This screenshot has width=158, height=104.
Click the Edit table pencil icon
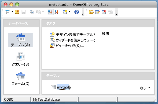[x=98, y=12]
